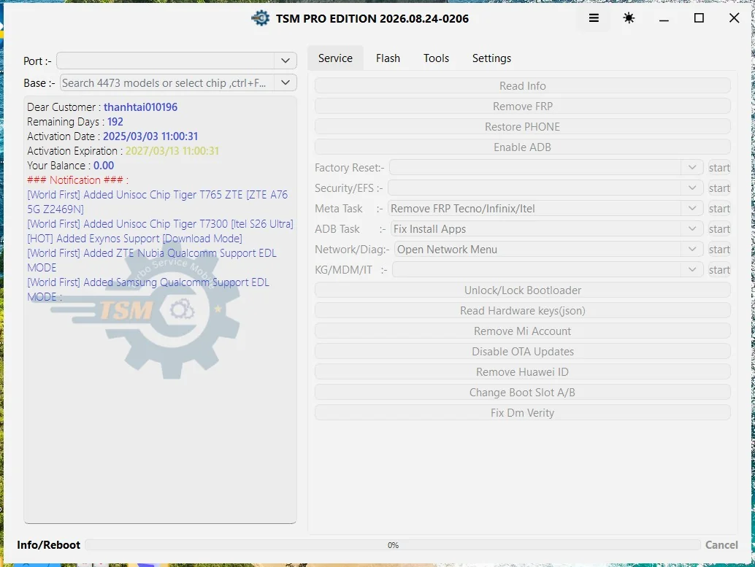This screenshot has height=567, width=755.
Task: Click the Info/Reboot button
Action: pyautogui.click(x=49, y=545)
